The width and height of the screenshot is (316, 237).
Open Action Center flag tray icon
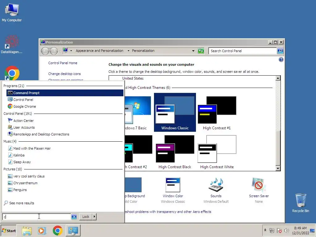pos(279,231)
